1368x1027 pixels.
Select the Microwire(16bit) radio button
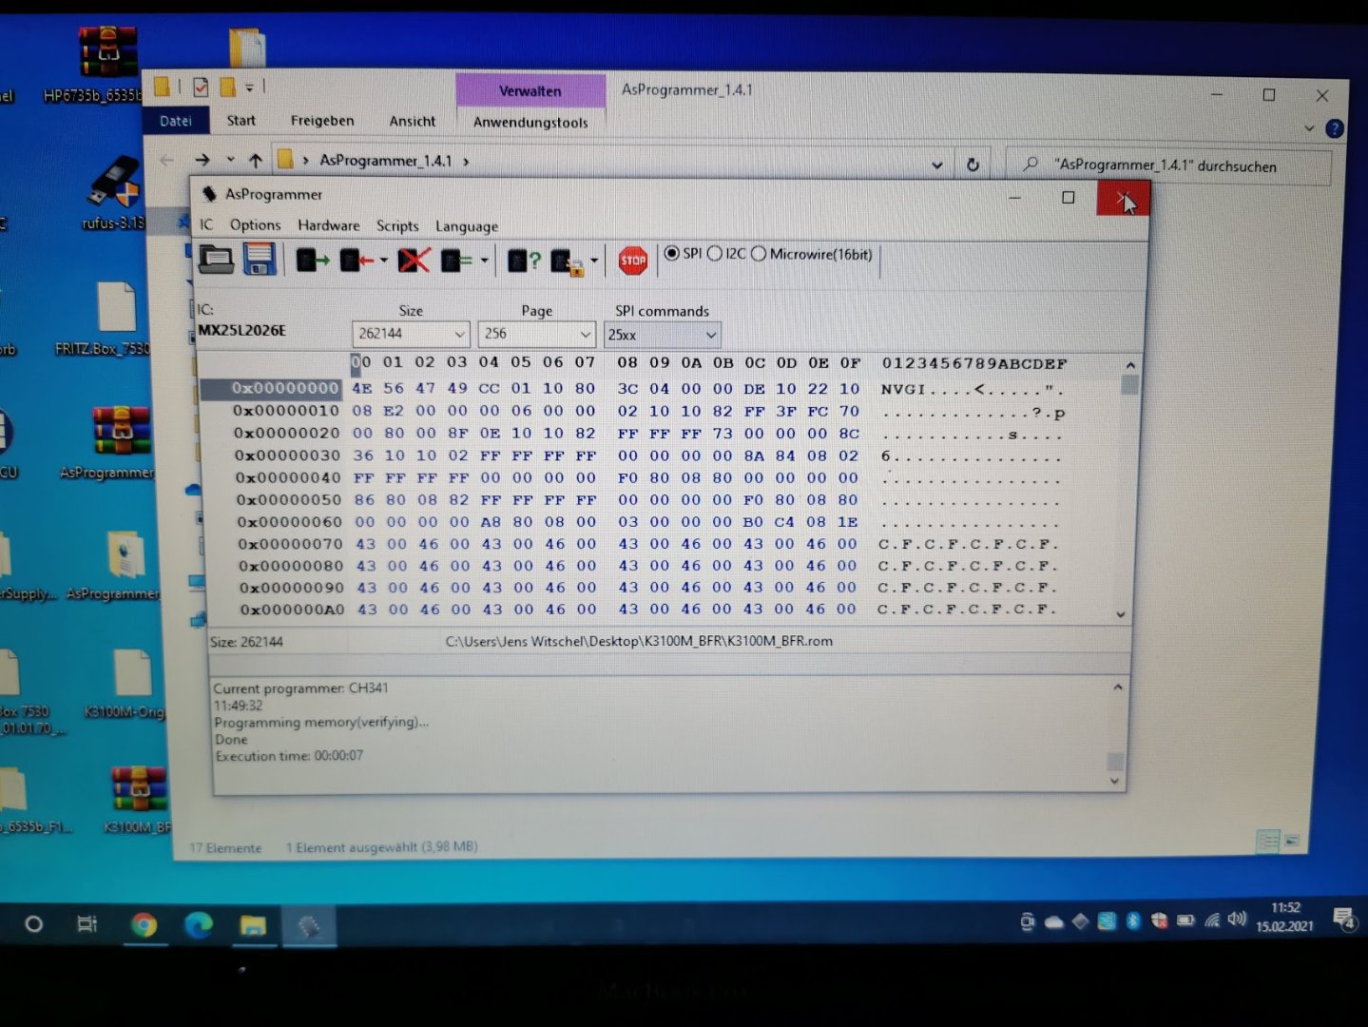[759, 254]
